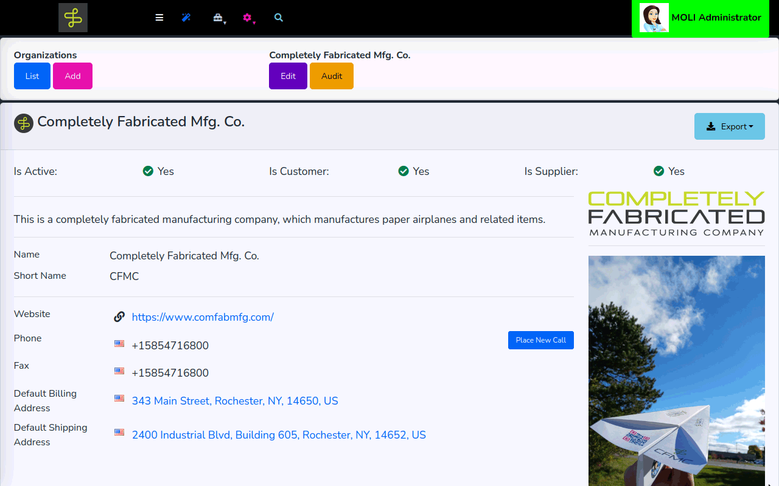The height and width of the screenshot is (486, 779).
Task: Click the link icon beside Website
Action: tap(119, 317)
